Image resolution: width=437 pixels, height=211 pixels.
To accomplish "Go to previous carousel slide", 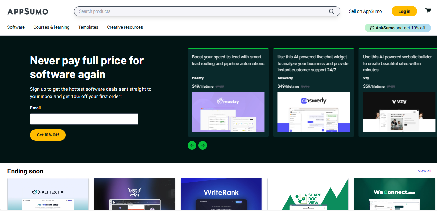I will [x=192, y=145].
